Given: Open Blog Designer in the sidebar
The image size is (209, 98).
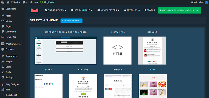Looking at the screenshot, I should click(x=12, y=84).
